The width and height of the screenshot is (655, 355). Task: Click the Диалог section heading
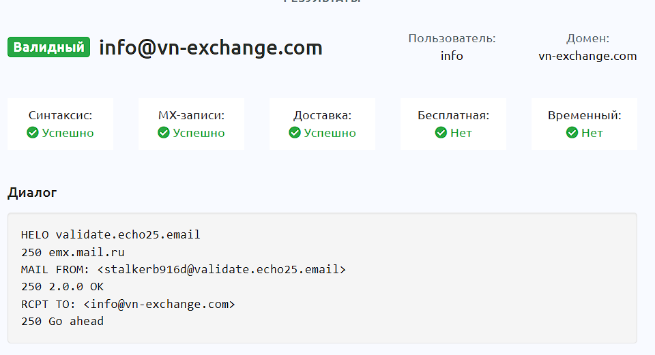pyautogui.click(x=32, y=193)
